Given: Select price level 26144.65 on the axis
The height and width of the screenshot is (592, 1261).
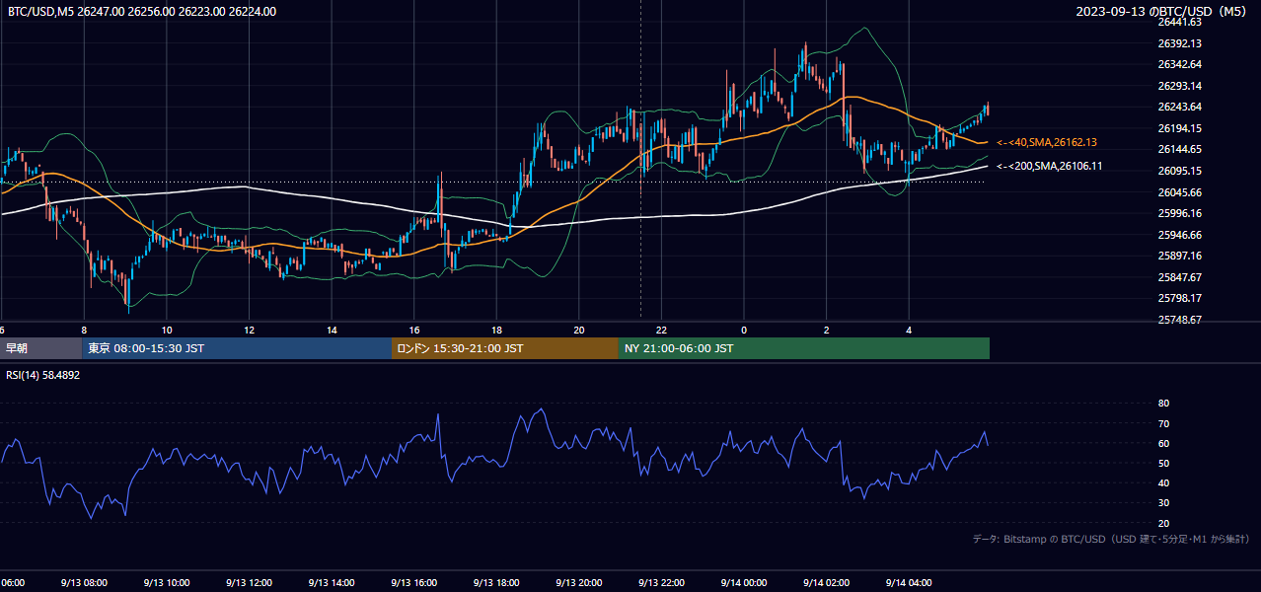Looking at the screenshot, I should 1179,149.
